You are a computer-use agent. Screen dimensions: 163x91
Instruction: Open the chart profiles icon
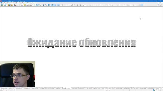click(x=5, y=5)
